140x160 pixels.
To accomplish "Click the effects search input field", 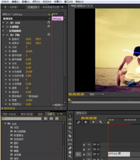I will tap(22, 118).
